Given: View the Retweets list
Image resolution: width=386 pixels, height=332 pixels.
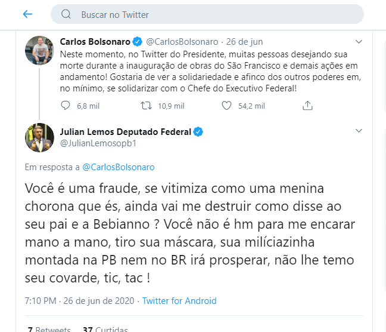Looking at the screenshot, I should pos(49,330).
